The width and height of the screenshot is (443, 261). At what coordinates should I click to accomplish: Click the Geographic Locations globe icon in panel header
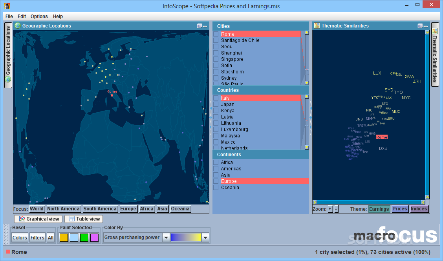point(18,26)
